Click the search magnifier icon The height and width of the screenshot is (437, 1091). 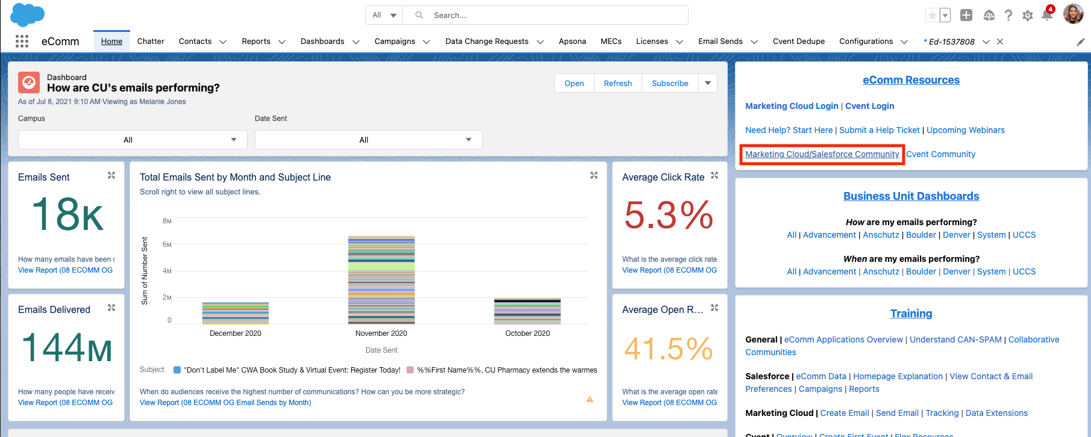(x=419, y=15)
